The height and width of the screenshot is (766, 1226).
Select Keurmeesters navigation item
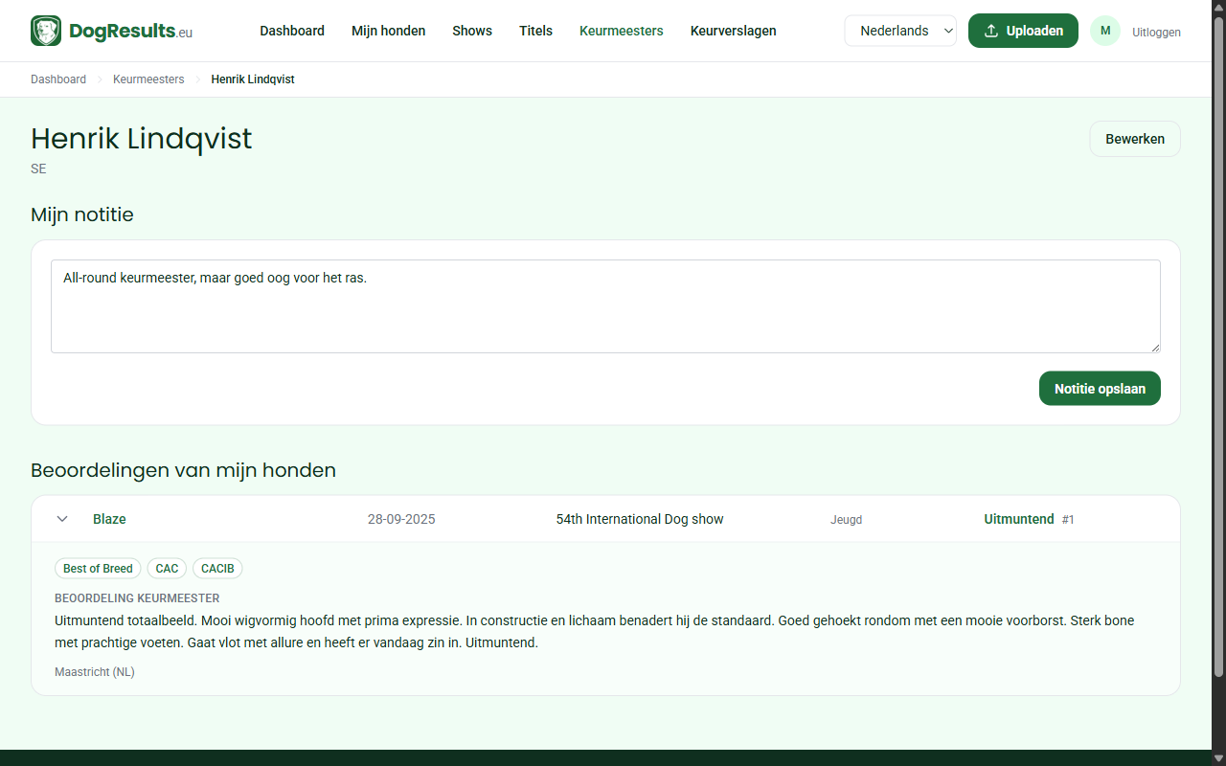click(x=622, y=31)
